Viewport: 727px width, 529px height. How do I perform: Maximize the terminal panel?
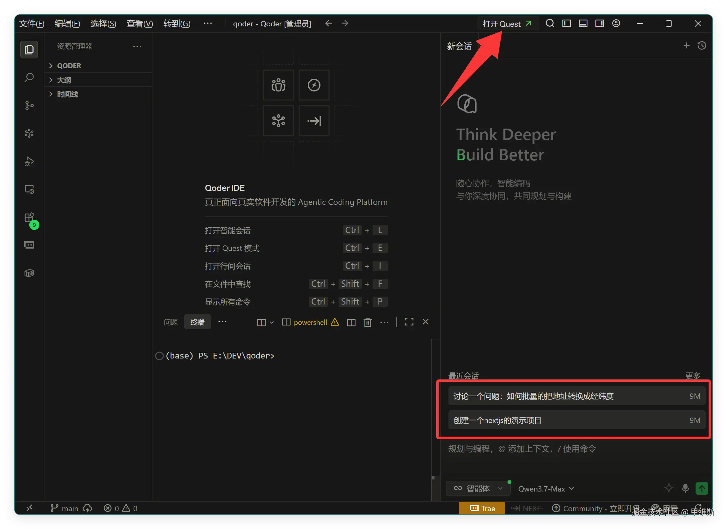click(409, 322)
